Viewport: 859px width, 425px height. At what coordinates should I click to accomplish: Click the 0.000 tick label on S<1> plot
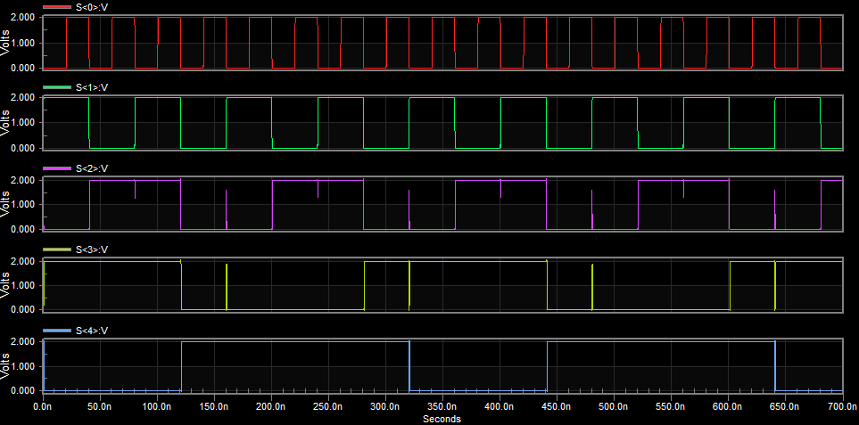(x=25, y=148)
